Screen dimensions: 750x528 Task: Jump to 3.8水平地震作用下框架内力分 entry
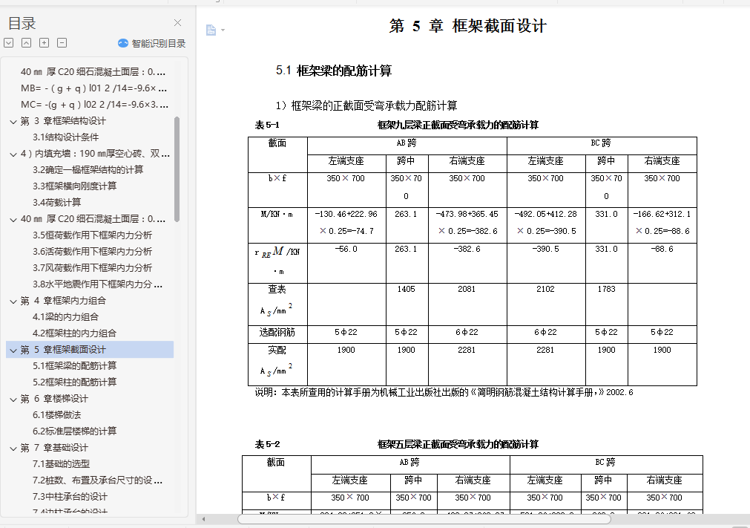tap(98, 284)
